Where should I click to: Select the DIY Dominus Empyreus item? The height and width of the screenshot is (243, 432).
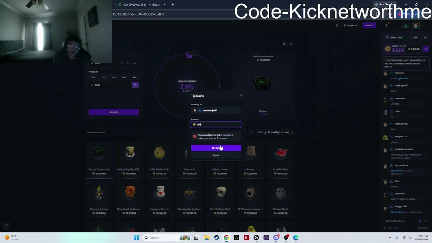pyautogui.click(x=250, y=199)
